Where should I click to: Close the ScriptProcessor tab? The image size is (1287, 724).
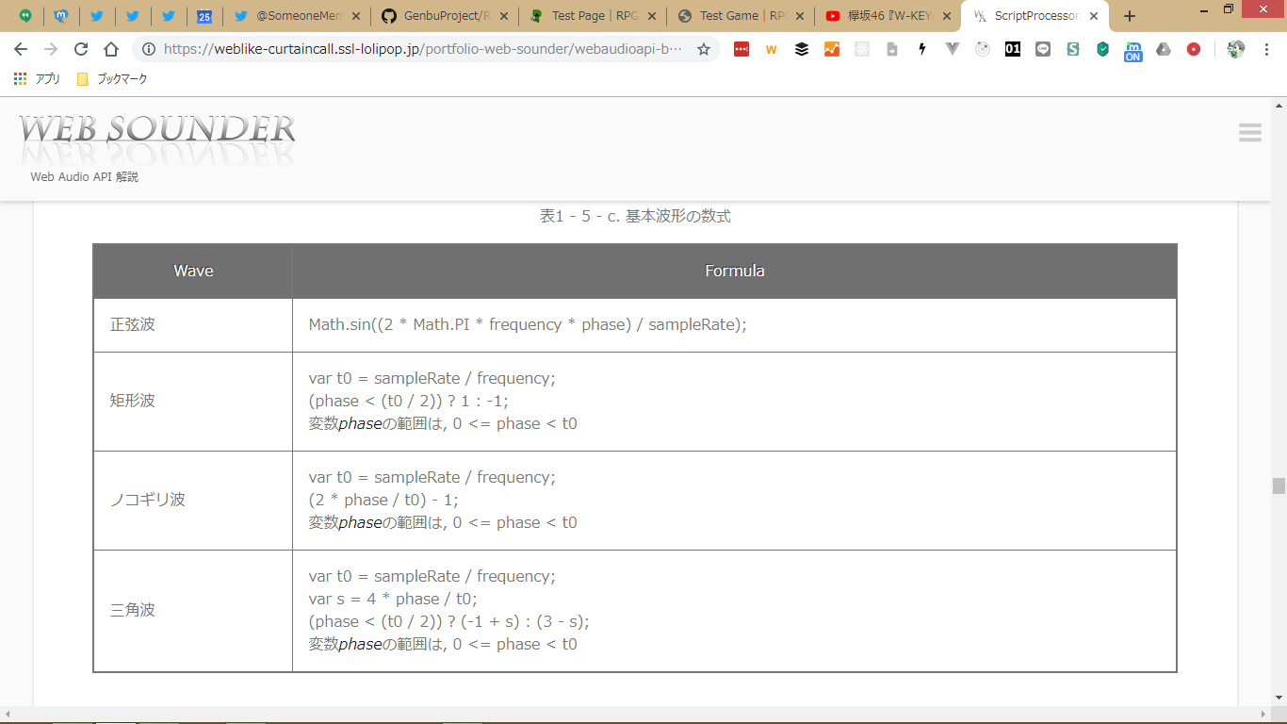[x=1094, y=16]
